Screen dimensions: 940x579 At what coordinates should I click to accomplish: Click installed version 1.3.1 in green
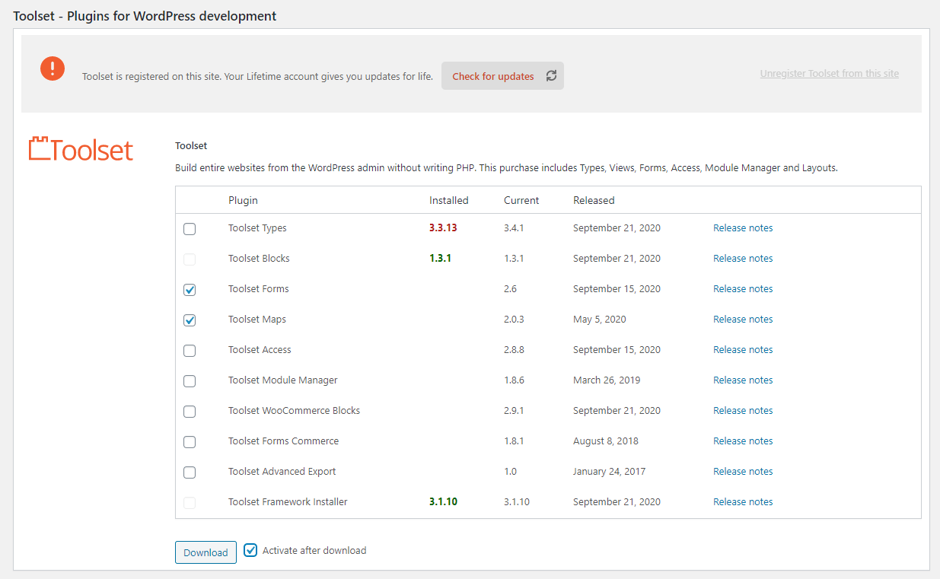click(440, 259)
